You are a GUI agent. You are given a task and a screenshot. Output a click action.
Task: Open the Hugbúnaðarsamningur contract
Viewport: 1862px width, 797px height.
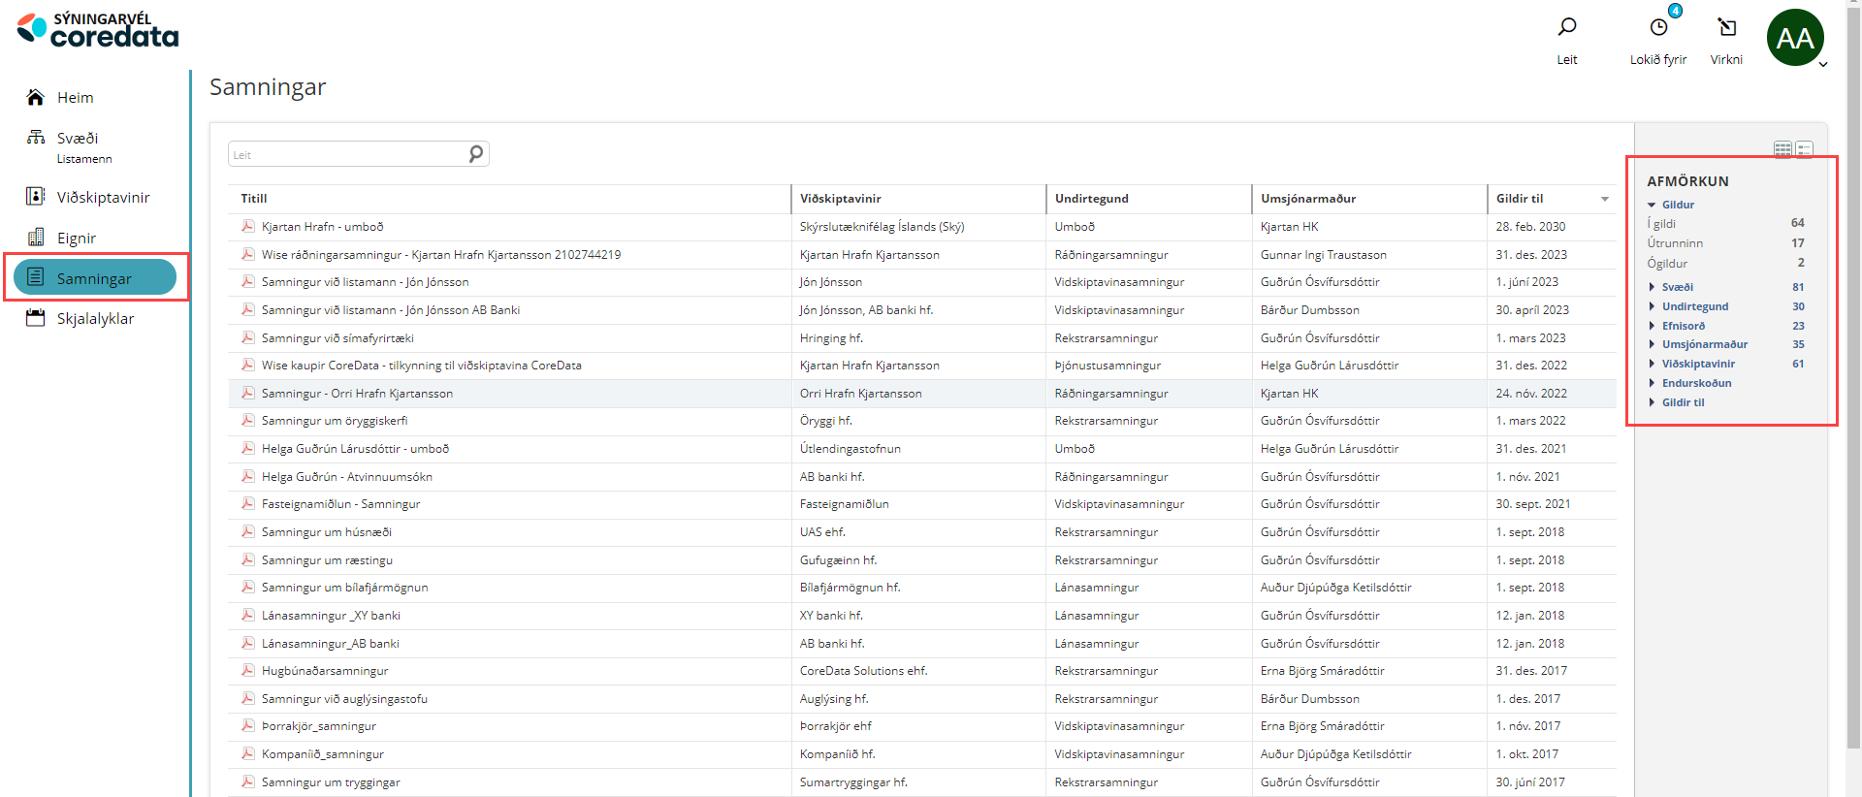tap(325, 671)
